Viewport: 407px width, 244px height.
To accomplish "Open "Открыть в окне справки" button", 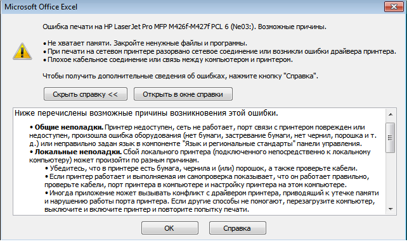I will [x=183, y=94].
